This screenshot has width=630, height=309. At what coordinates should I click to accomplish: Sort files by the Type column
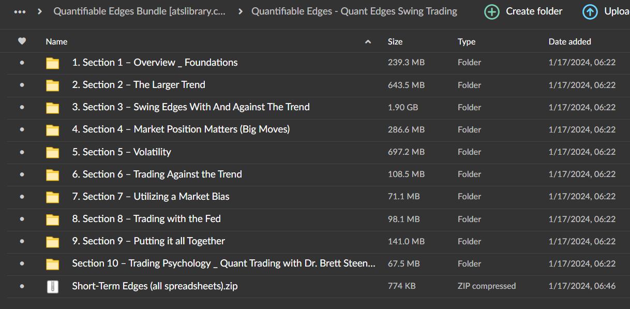point(467,41)
